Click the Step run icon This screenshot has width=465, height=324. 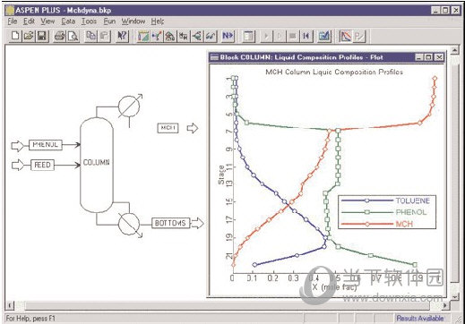pyautogui.click(x=280, y=36)
